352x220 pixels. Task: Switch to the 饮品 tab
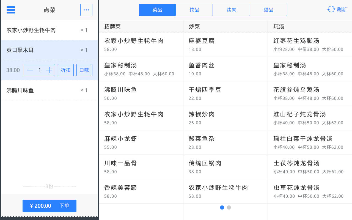(x=194, y=10)
